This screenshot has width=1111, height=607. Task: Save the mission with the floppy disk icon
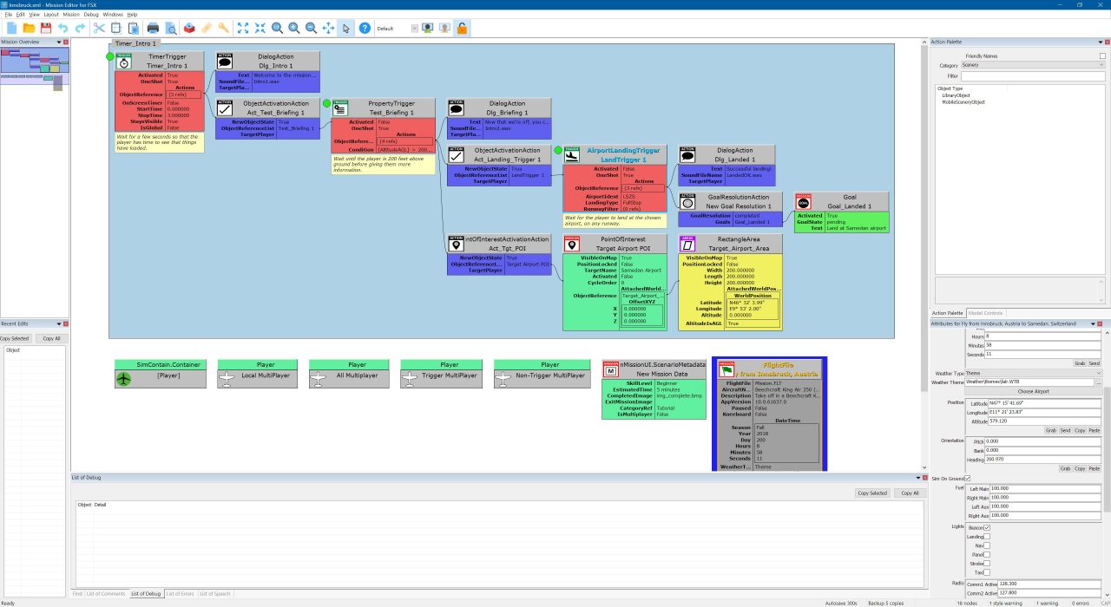pyautogui.click(x=46, y=29)
